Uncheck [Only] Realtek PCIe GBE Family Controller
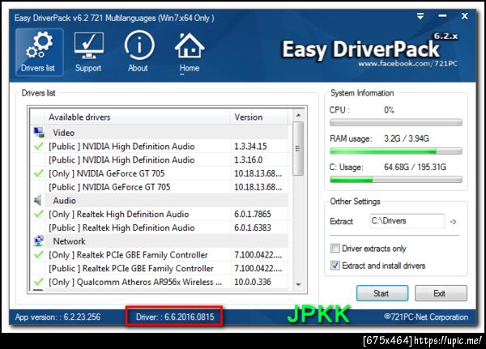 pyautogui.click(x=38, y=255)
